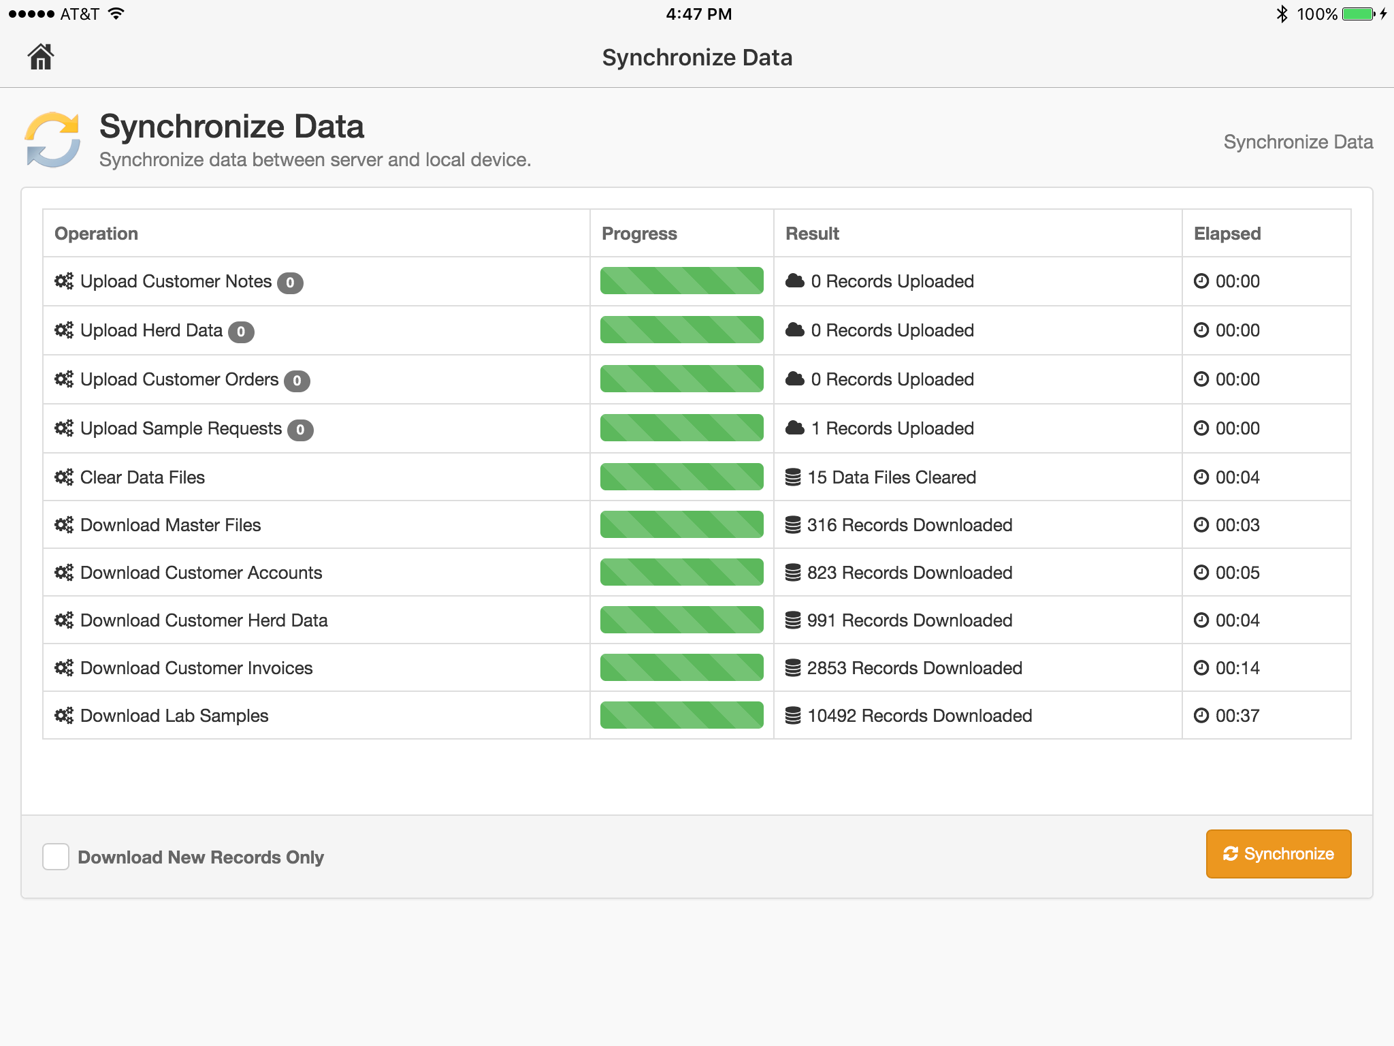Tap progress bar for Download Lab Samples

tap(681, 715)
